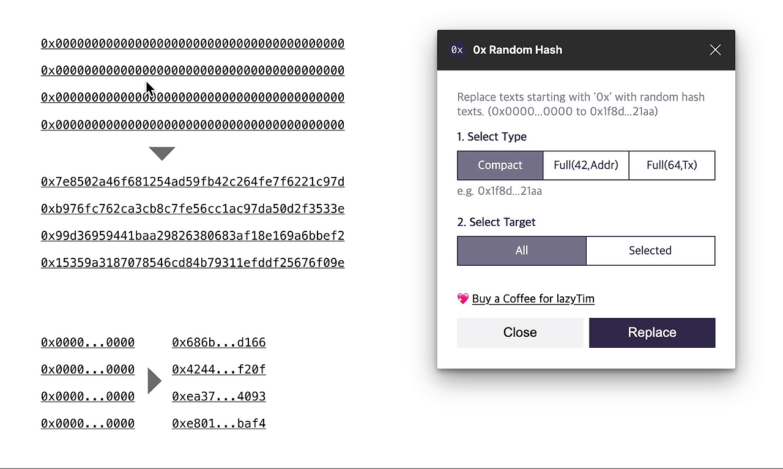783x469 pixels.
Task: Open the 0x7e8502a4... hash link
Action: tap(193, 182)
